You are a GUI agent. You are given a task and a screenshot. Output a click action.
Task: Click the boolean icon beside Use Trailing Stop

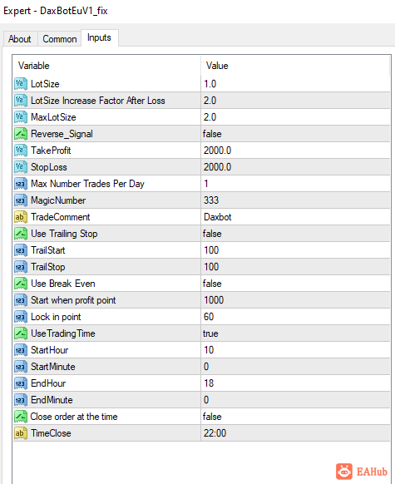[20, 234]
